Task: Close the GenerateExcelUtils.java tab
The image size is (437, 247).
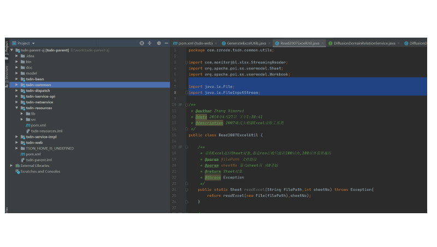Action: click(x=269, y=43)
